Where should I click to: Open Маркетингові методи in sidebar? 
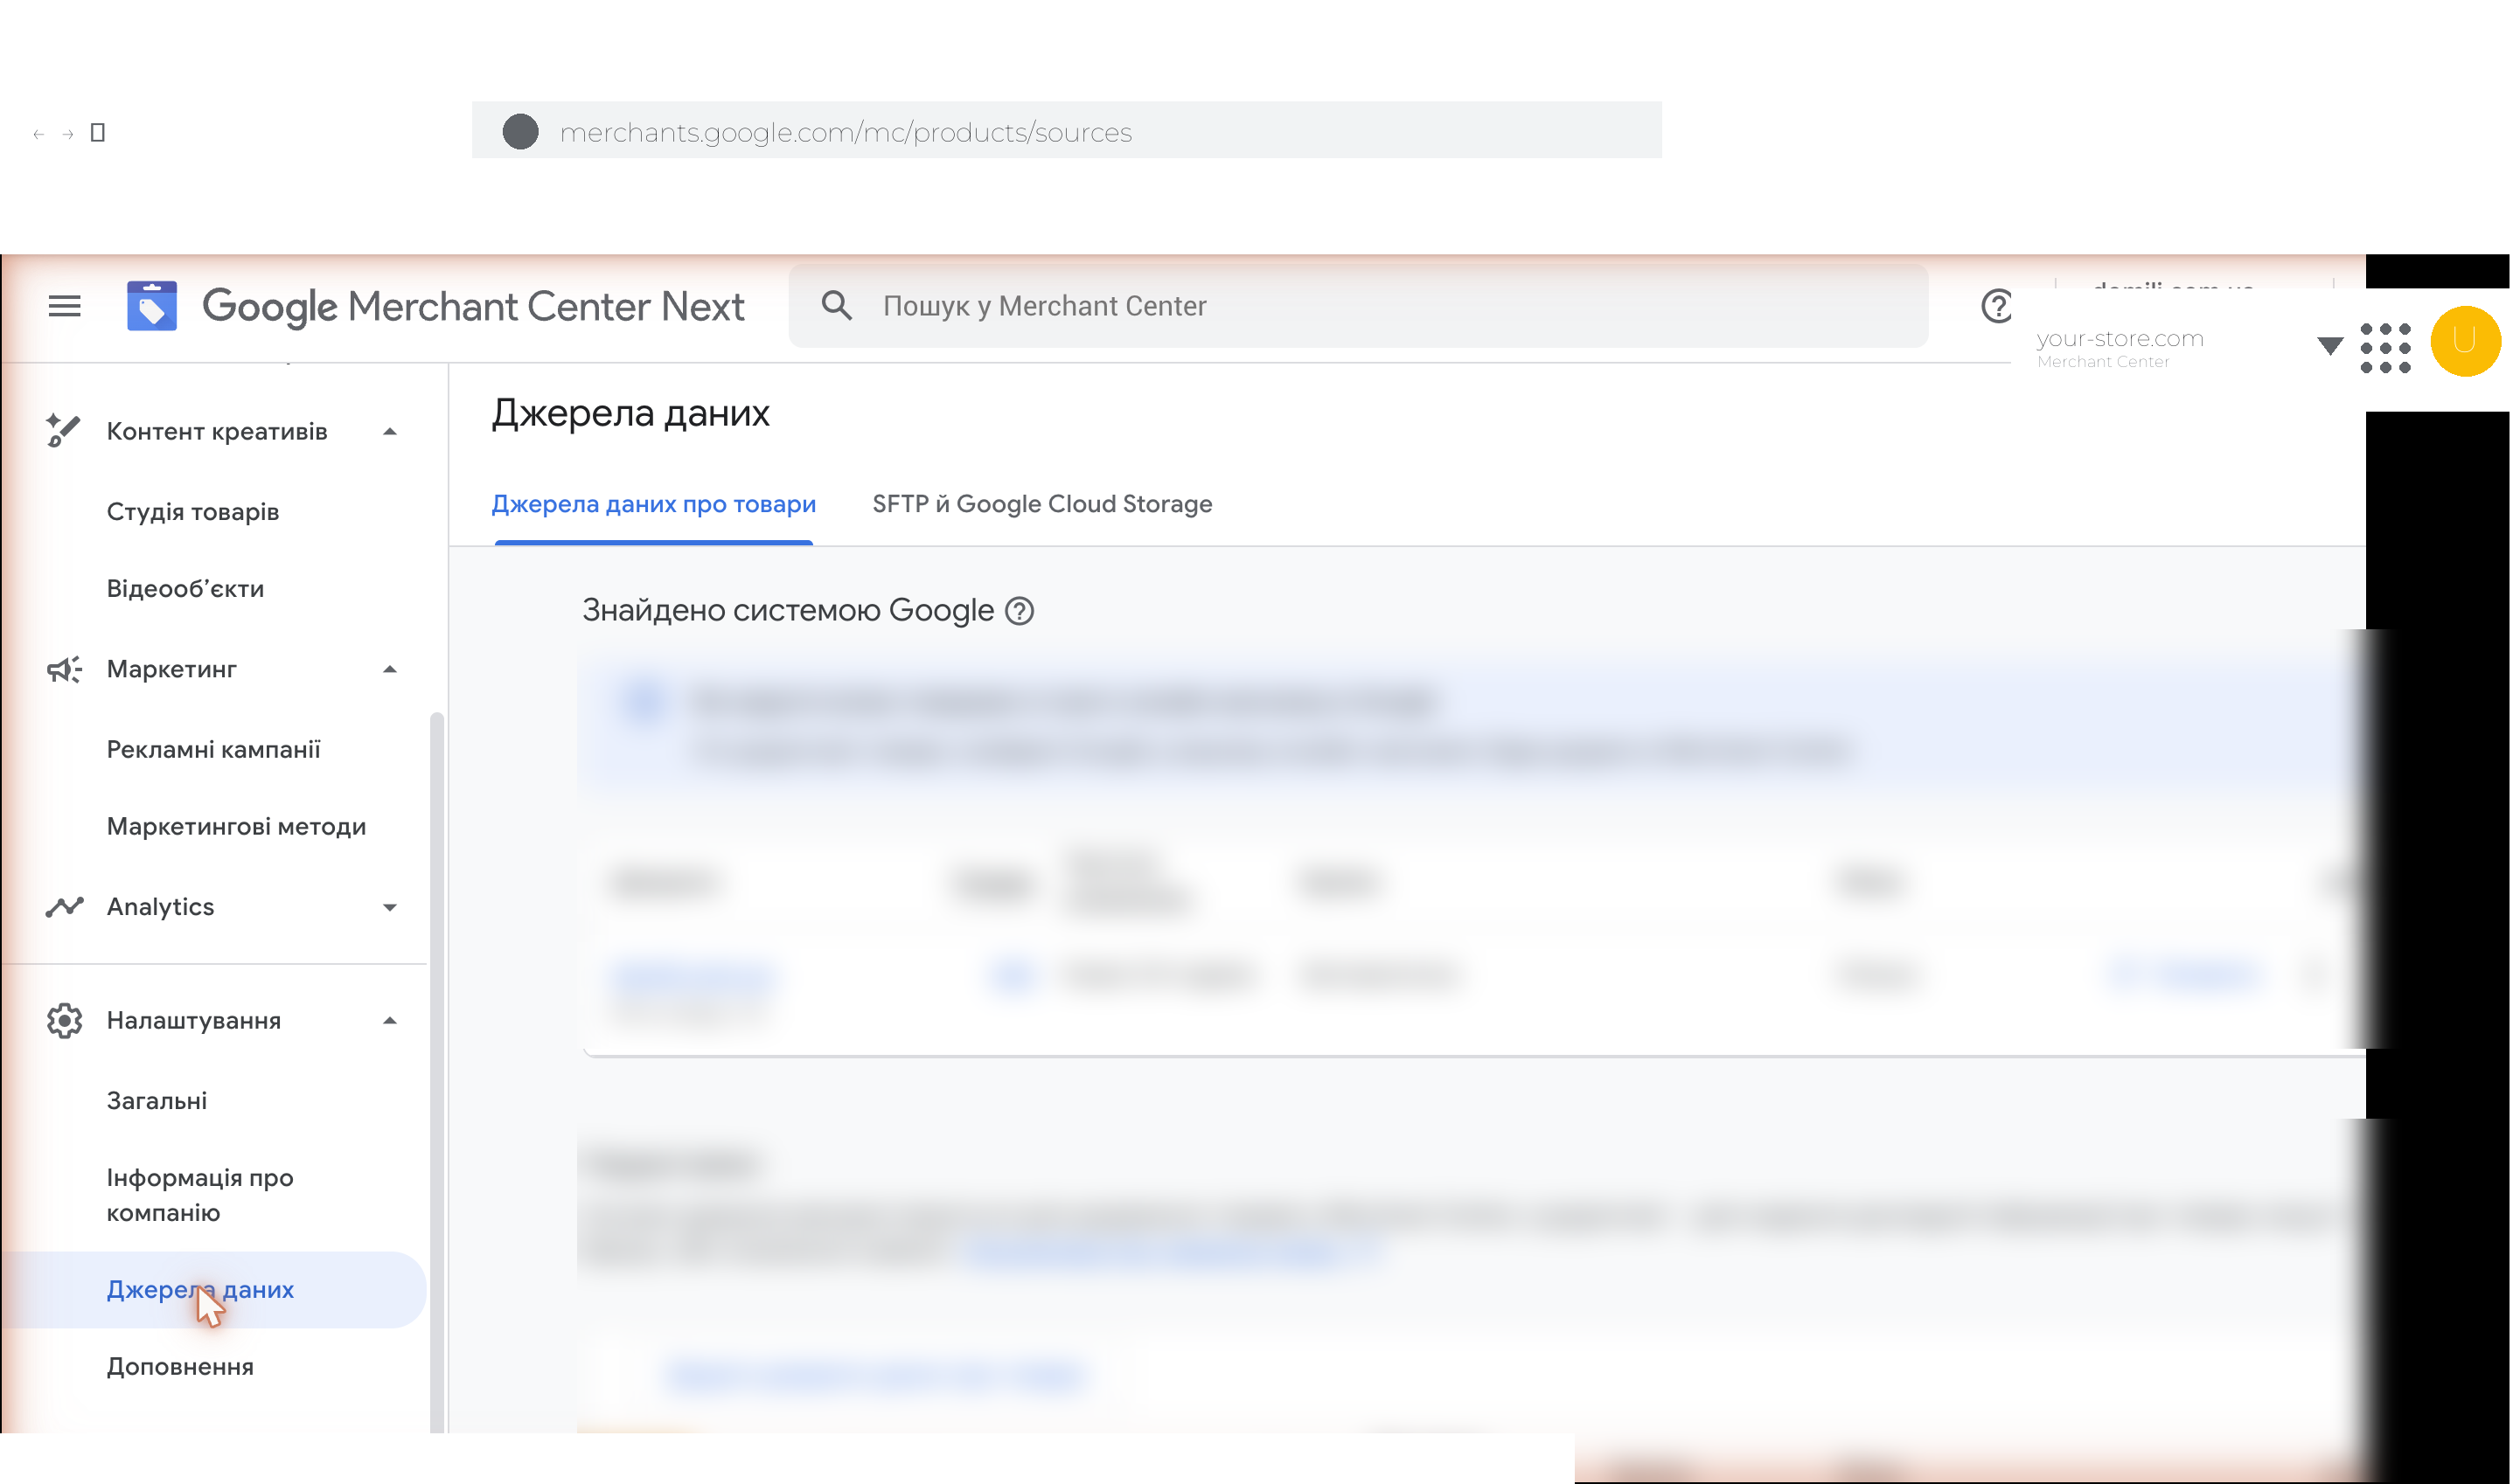[x=236, y=827]
